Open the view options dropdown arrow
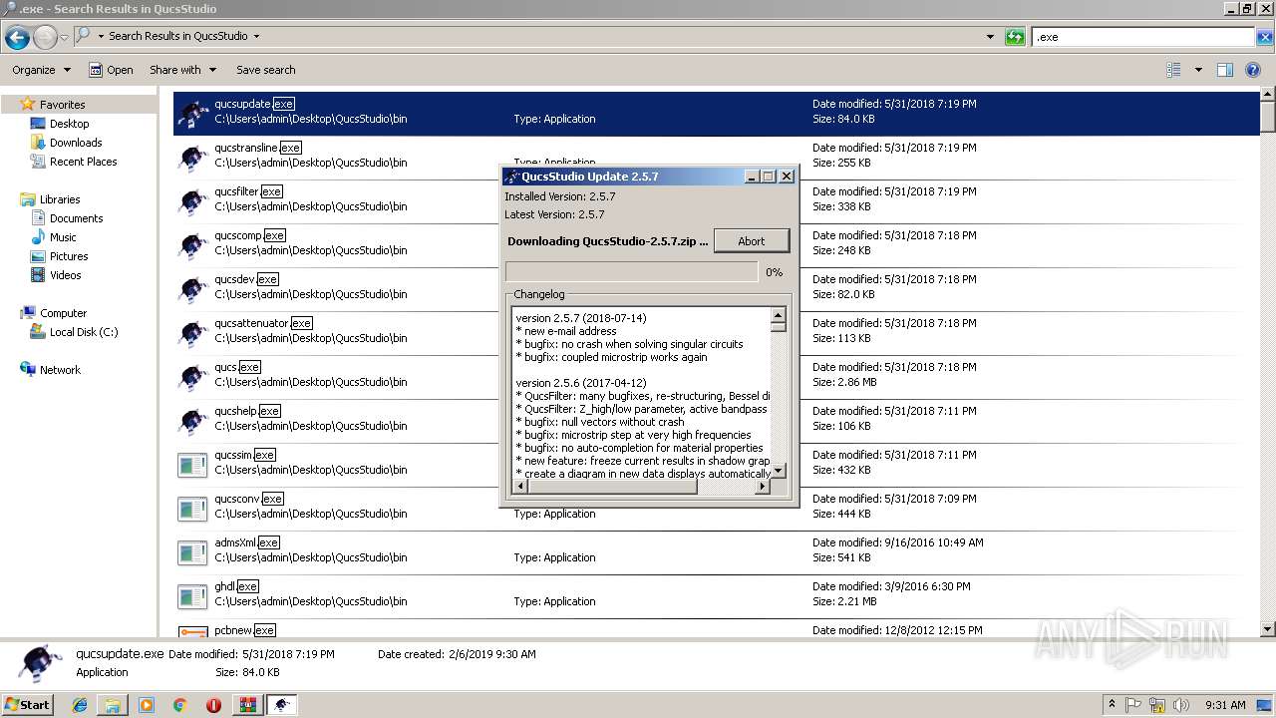The height and width of the screenshot is (718, 1276). (x=1198, y=70)
